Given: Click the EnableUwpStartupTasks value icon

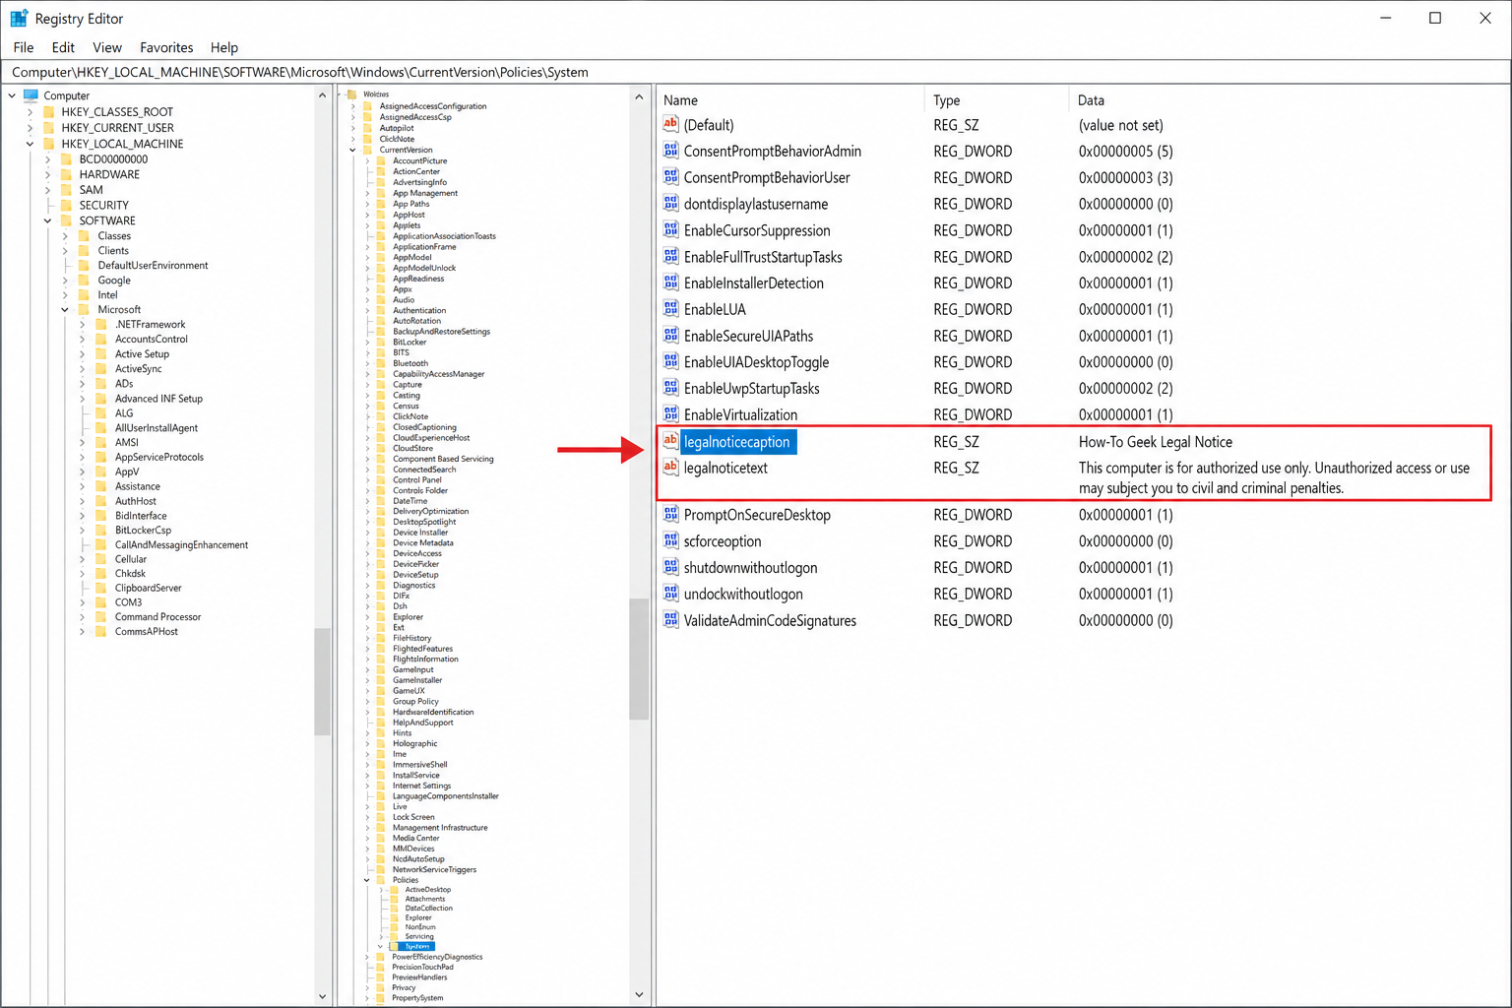Looking at the screenshot, I should pyautogui.click(x=670, y=388).
